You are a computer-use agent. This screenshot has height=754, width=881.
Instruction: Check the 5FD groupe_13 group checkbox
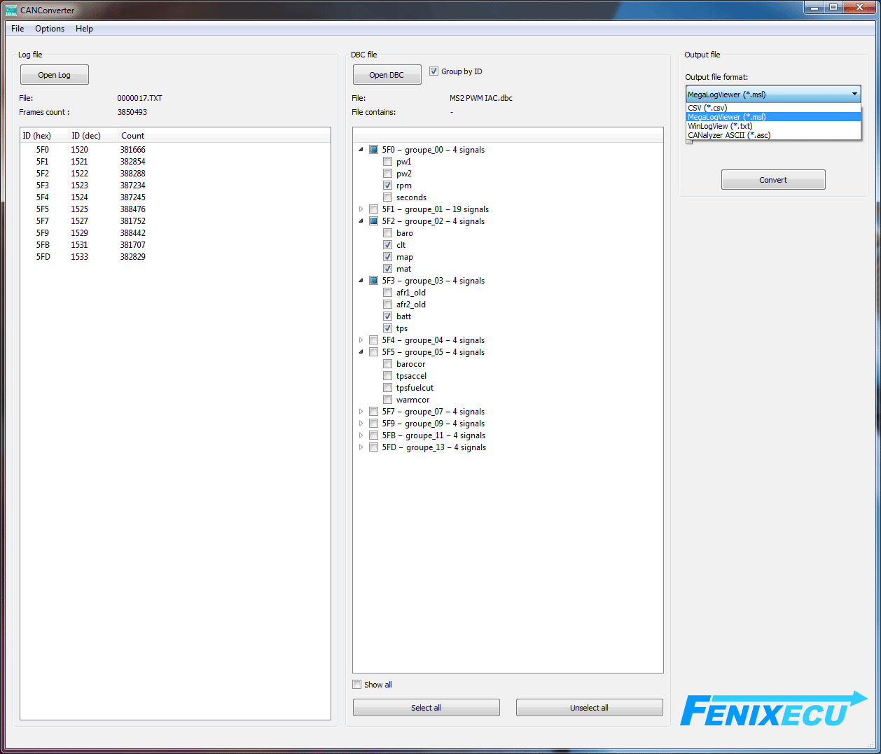coord(374,447)
